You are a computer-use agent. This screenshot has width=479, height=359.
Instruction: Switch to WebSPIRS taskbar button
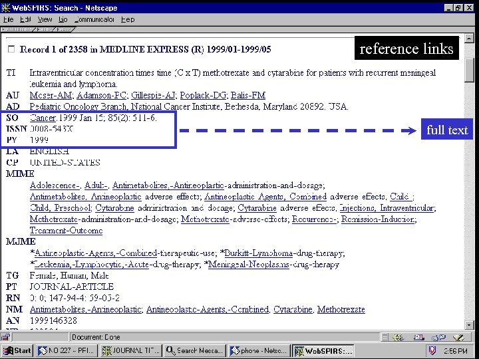(323, 351)
